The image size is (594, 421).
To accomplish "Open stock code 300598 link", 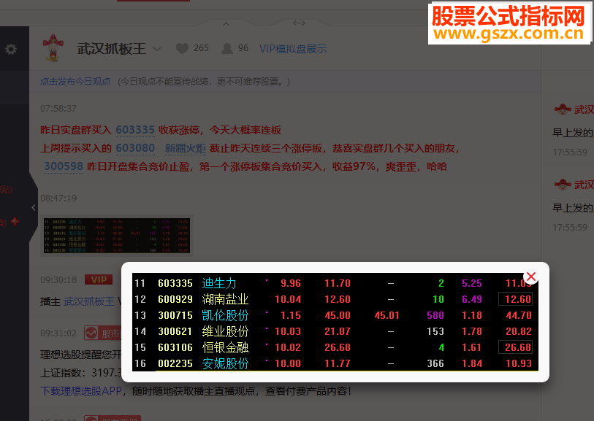I will click(64, 166).
